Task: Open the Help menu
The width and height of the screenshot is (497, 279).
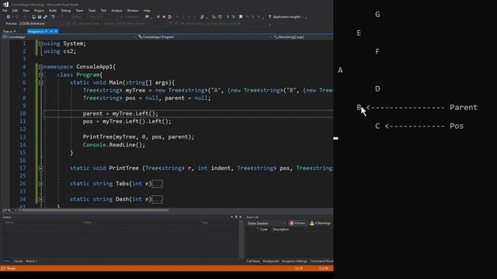Action: (147, 10)
